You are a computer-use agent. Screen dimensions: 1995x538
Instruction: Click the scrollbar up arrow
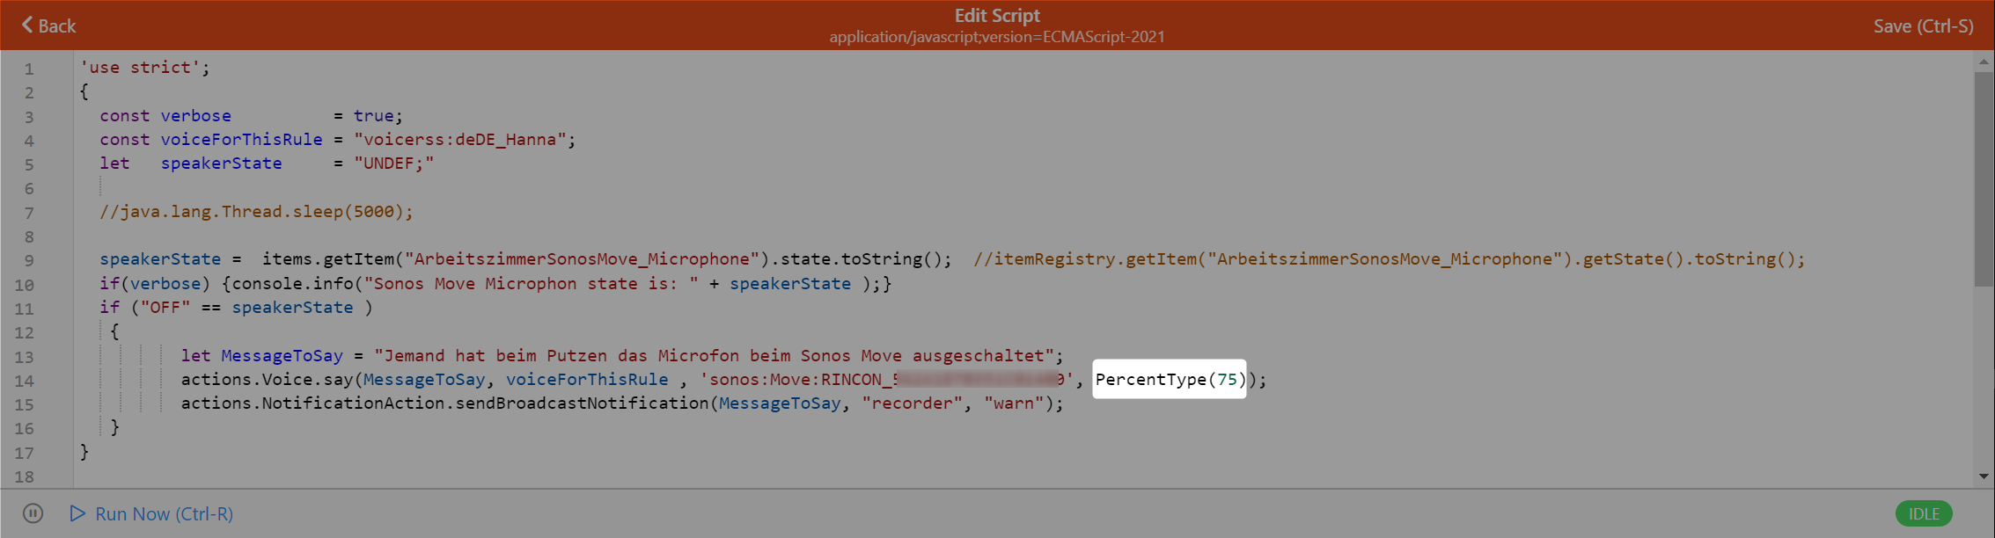coord(1984,62)
